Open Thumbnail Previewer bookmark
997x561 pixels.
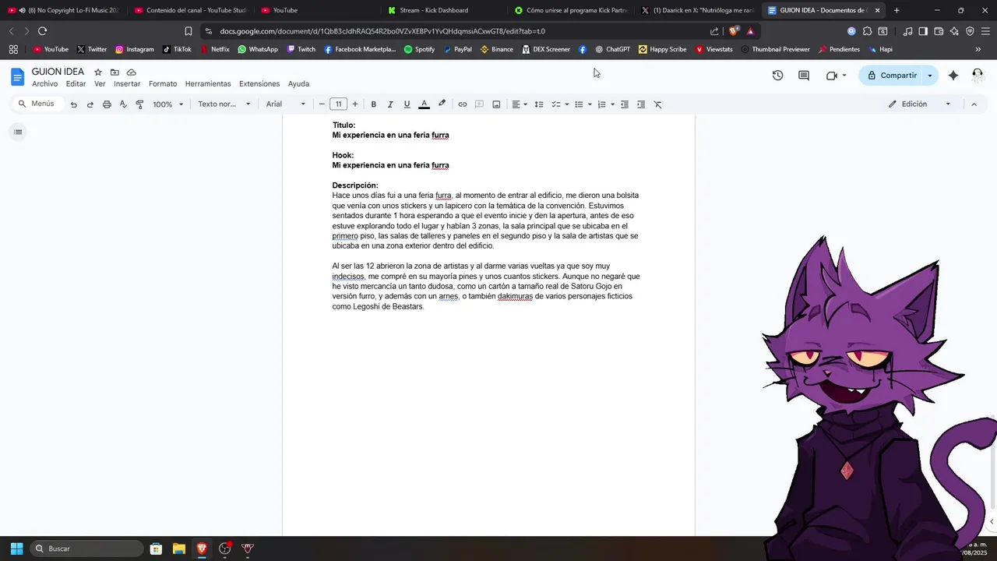[776, 49]
